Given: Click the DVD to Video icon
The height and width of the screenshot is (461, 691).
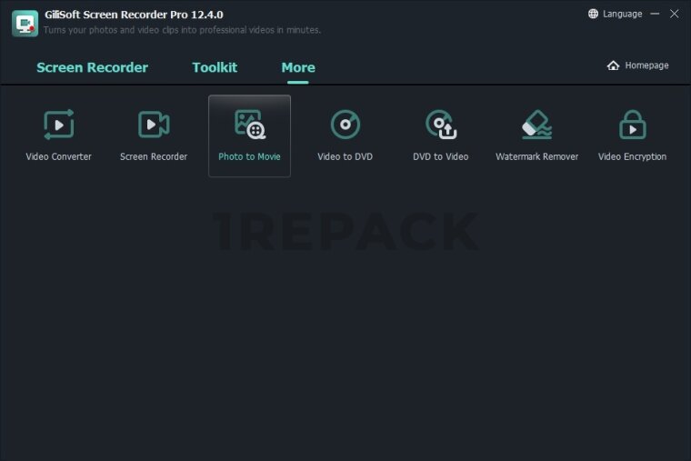Looking at the screenshot, I should [x=441, y=125].
